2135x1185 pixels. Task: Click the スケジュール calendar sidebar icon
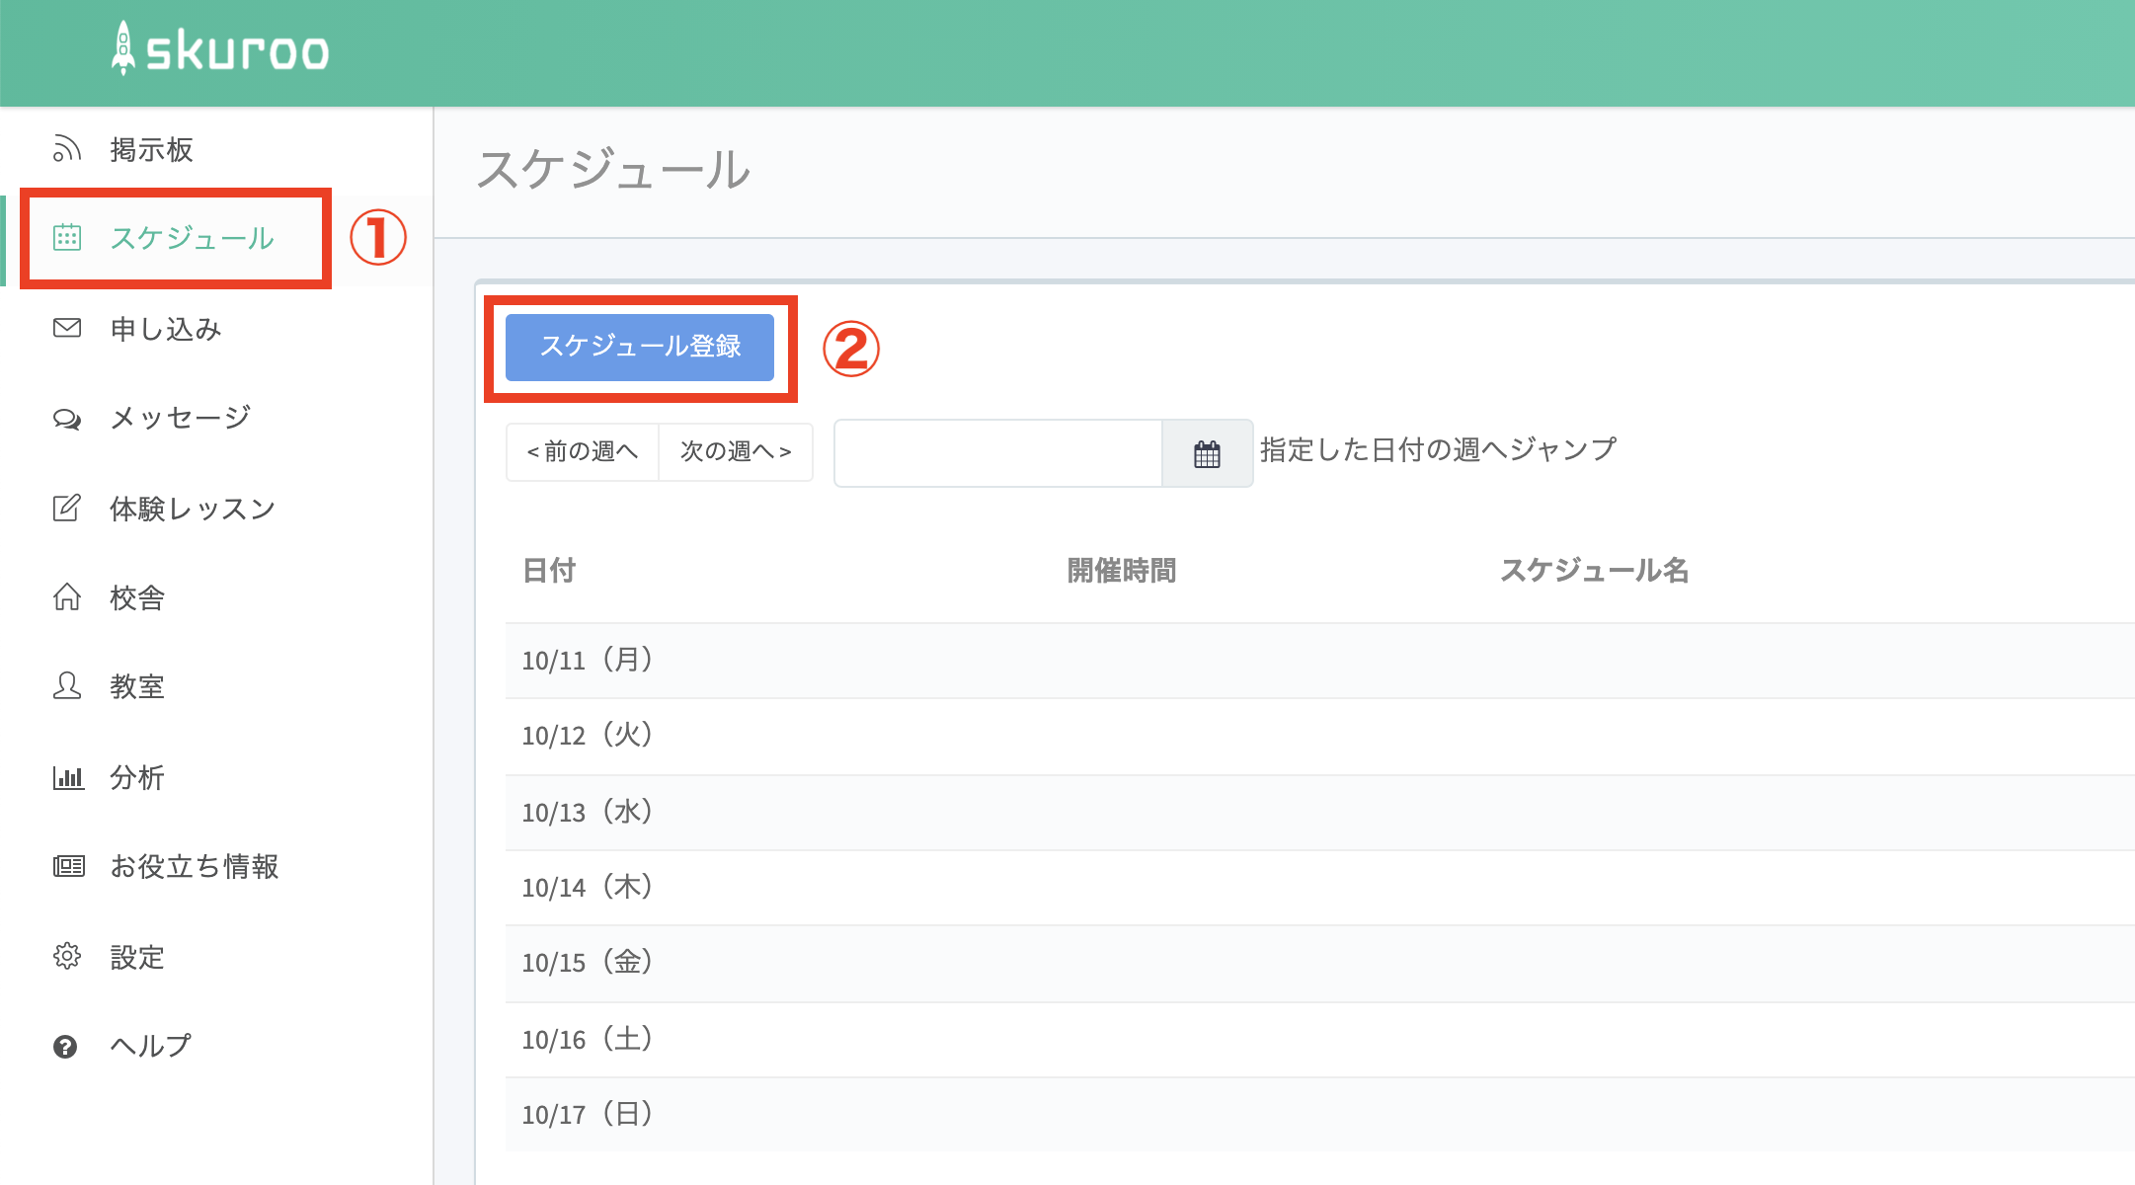(x=66, y=237)
